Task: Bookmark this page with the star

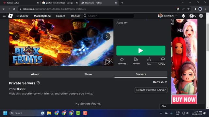Action: 188,9
